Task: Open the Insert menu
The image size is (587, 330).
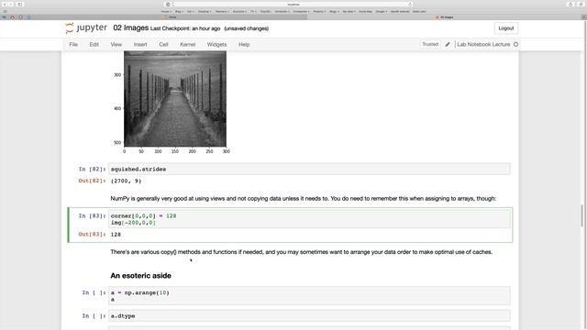Action: 140,44
